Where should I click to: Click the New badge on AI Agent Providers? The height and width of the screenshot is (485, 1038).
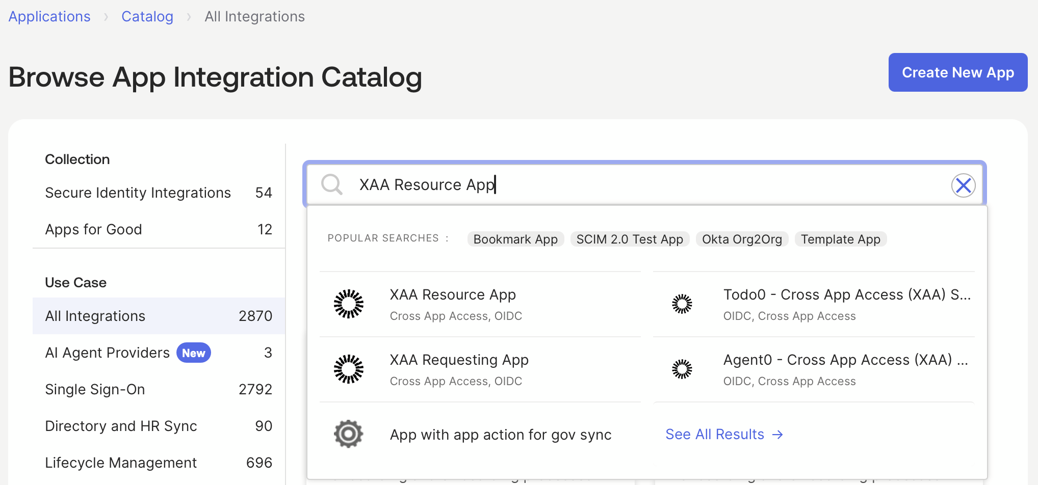(194, 353)
